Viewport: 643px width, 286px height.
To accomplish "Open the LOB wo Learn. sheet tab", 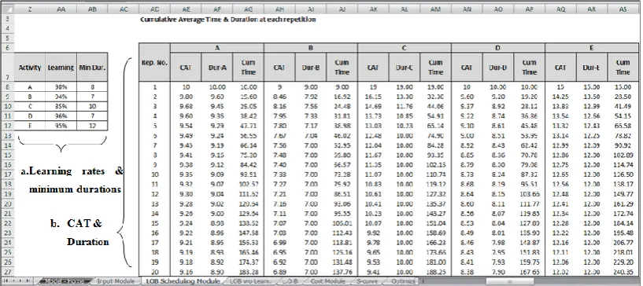I will tap(250, 281).
